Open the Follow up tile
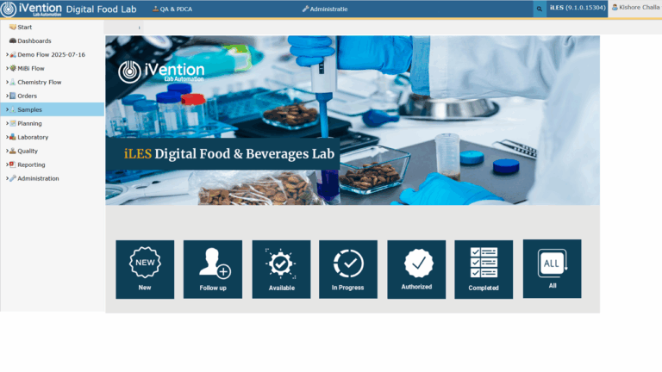Viewport: 662px width, 372px height. 213,270
